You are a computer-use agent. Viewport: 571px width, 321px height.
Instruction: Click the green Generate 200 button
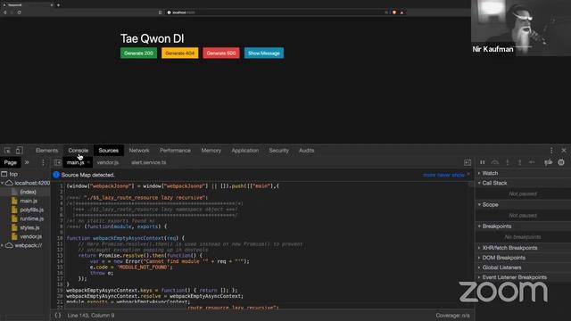[138, 53]
